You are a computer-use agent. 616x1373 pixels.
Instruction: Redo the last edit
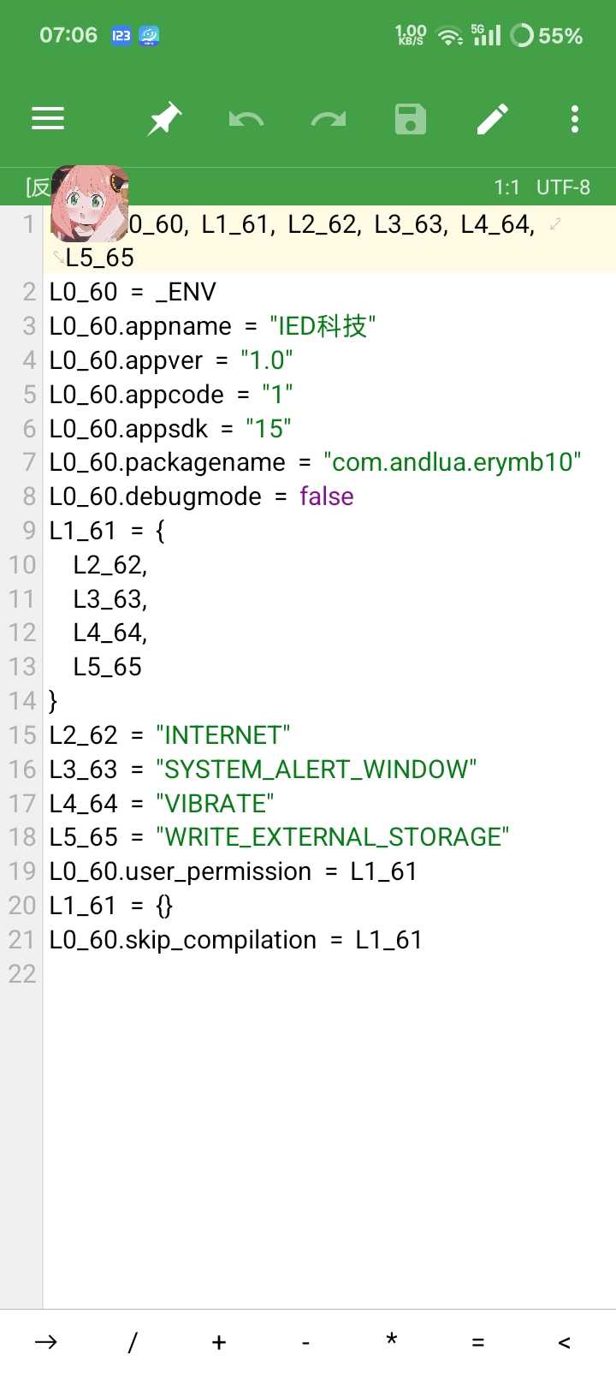click(x=329, y=119)
